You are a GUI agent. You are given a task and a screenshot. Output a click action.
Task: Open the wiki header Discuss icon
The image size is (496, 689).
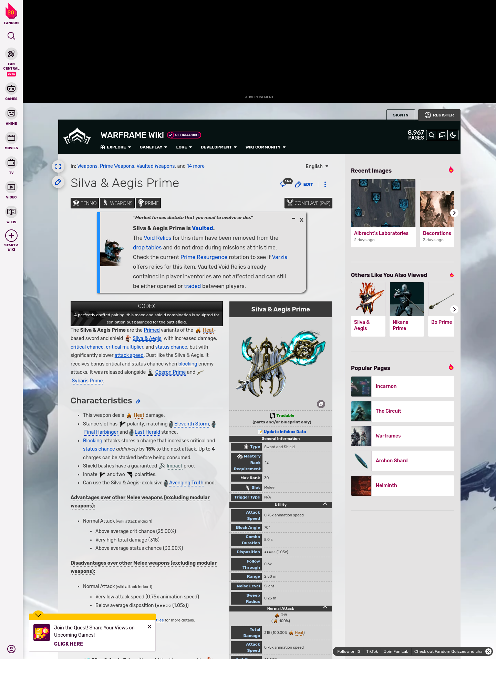click(x=442, y=135)
